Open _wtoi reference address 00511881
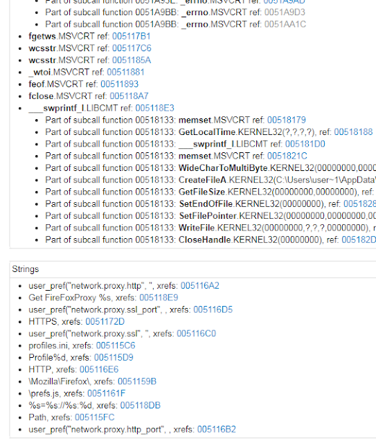 125,72
